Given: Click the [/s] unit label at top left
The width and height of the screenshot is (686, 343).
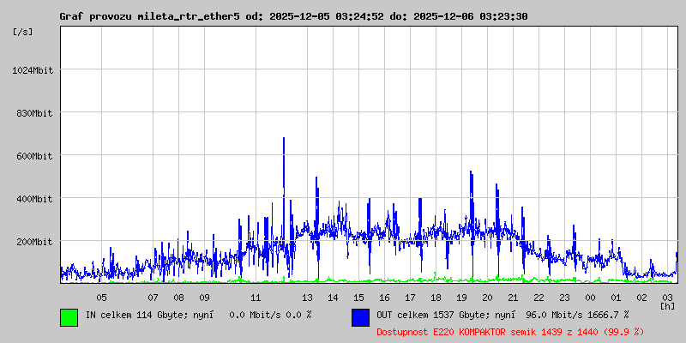Looking at the screenshot, I should coord(23,31).
